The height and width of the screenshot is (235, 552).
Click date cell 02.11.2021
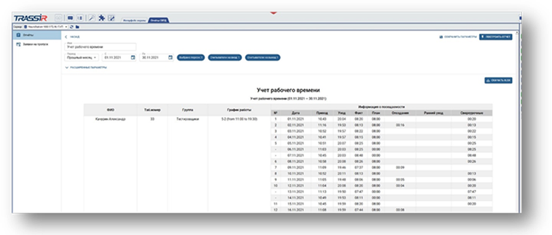coord(296,125)
